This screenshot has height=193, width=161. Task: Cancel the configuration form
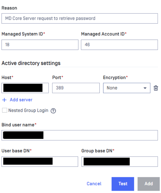coord(94,184)
